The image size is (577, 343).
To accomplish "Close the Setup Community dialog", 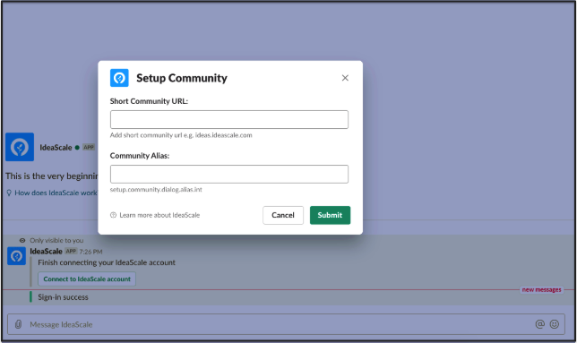I will pos(345,78).
